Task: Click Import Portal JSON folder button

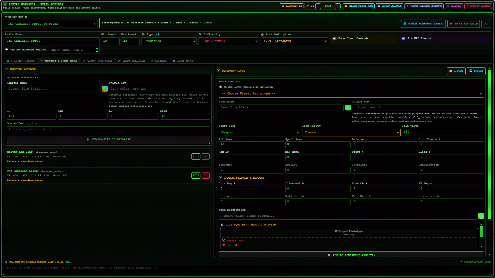Action: [359, 6]
